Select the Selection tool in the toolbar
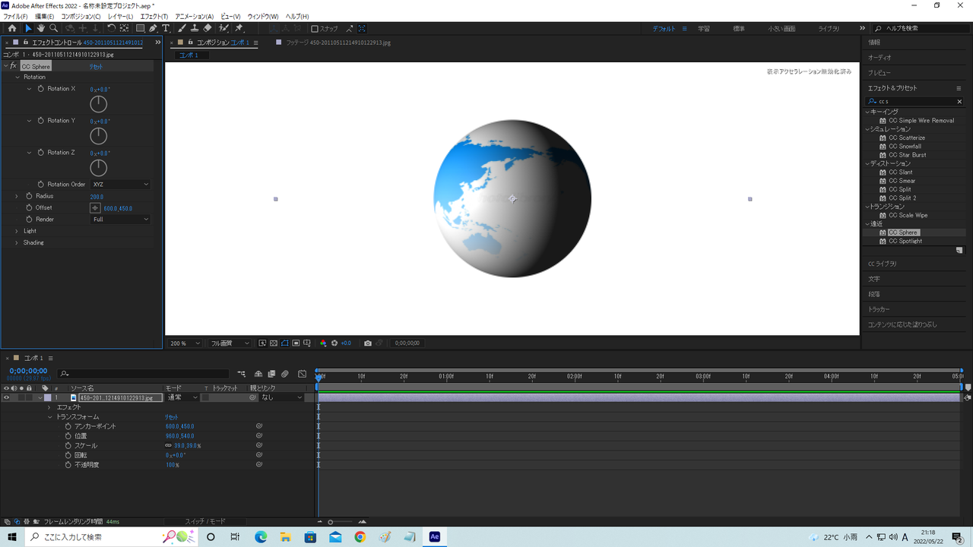 point(28,28)
